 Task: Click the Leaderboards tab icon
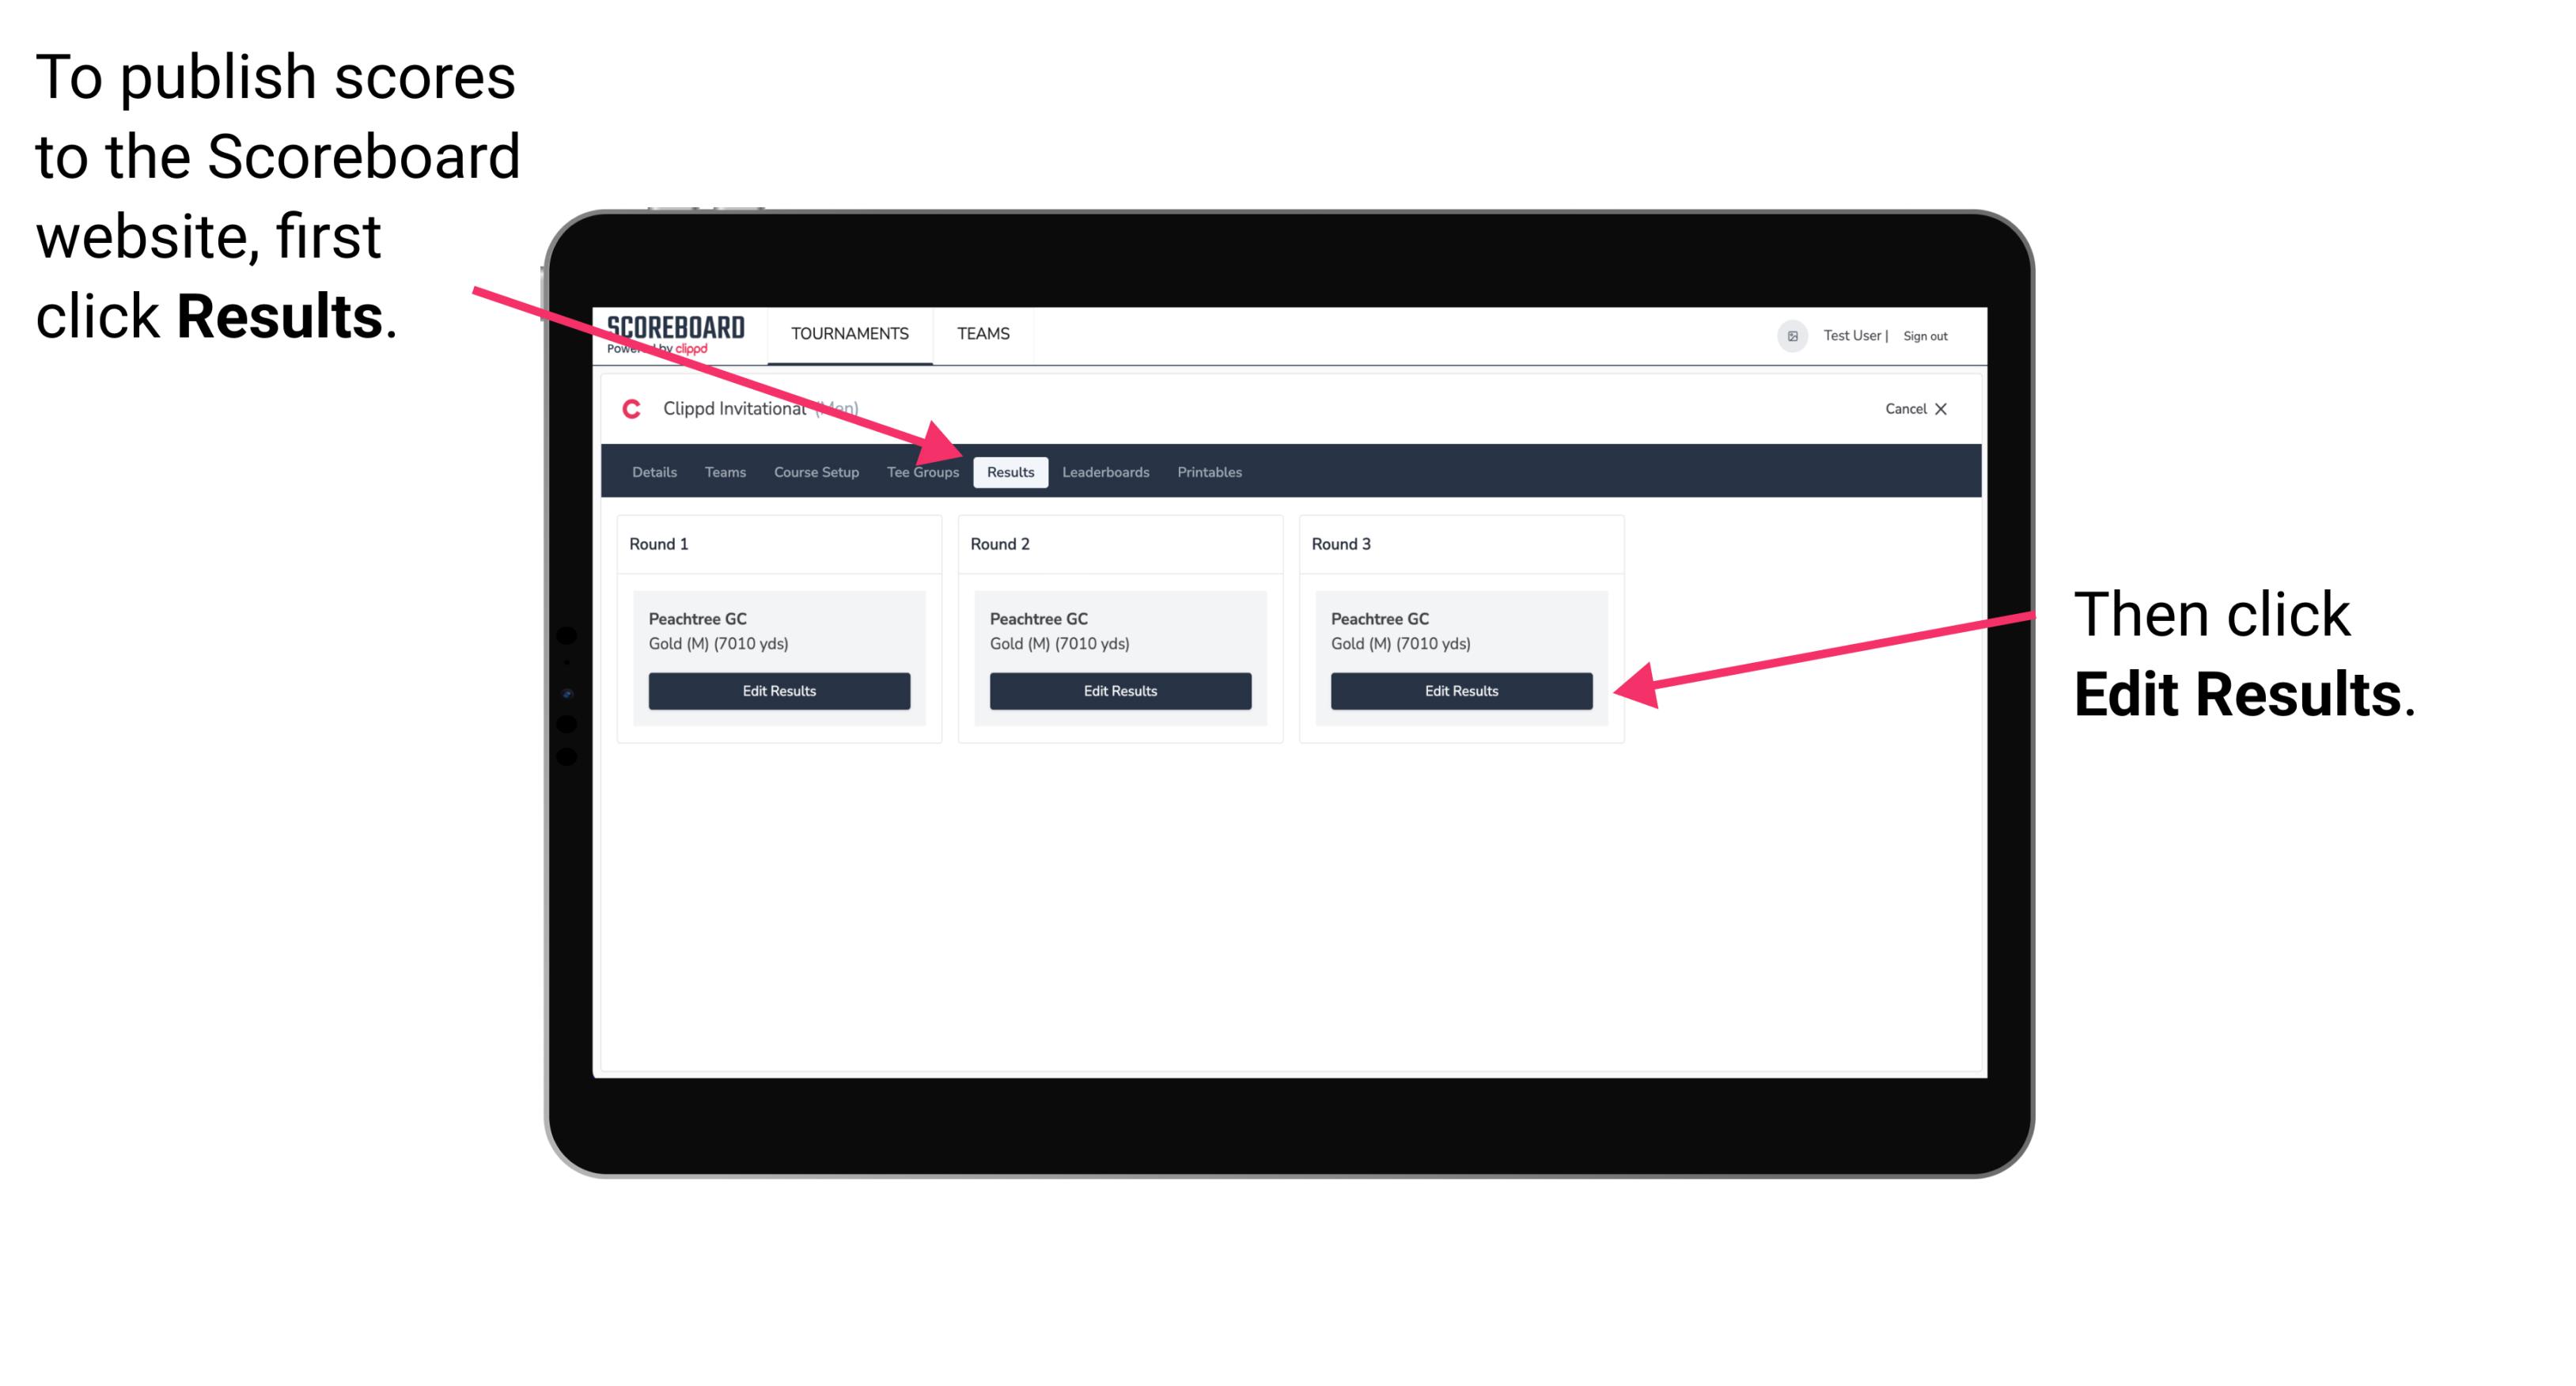tap(1106, 473)
